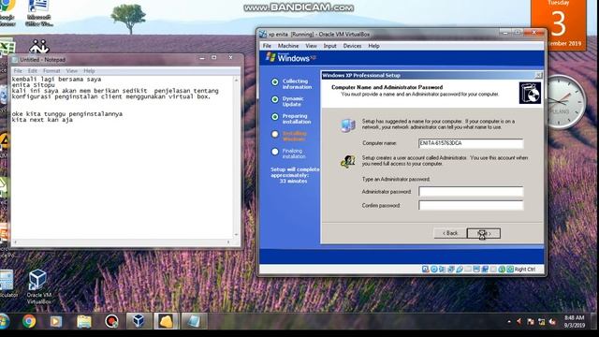Click the line 'oke kita tunggu penginstalannya'
This screenshot has height=337, width=599.
tap(67, 114)
